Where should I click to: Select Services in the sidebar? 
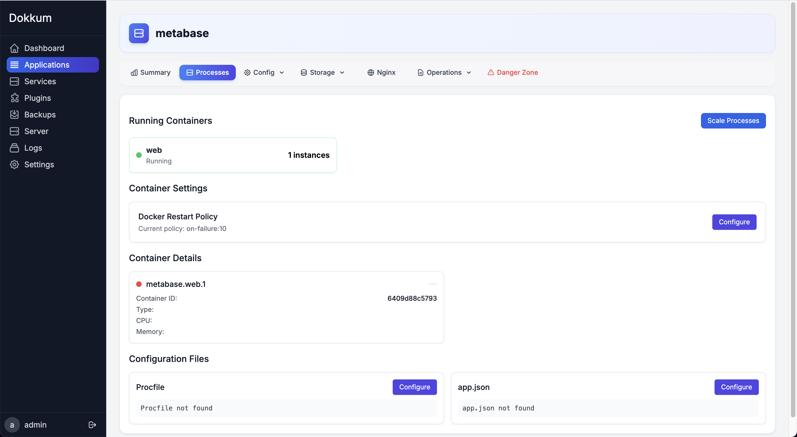pos(40,81)
